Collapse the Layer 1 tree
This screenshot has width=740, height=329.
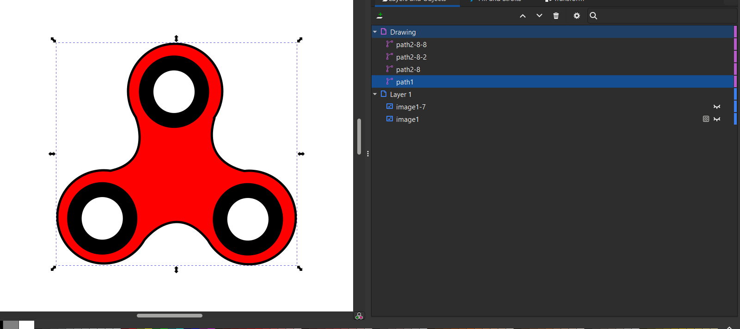pyautogui.click(x=375, y=94)
